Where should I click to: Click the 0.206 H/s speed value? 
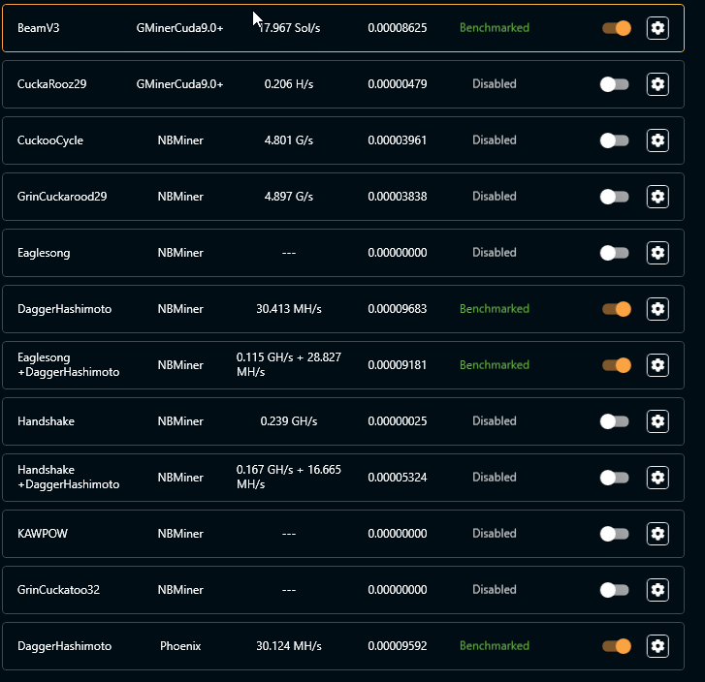tap(289, 84)
